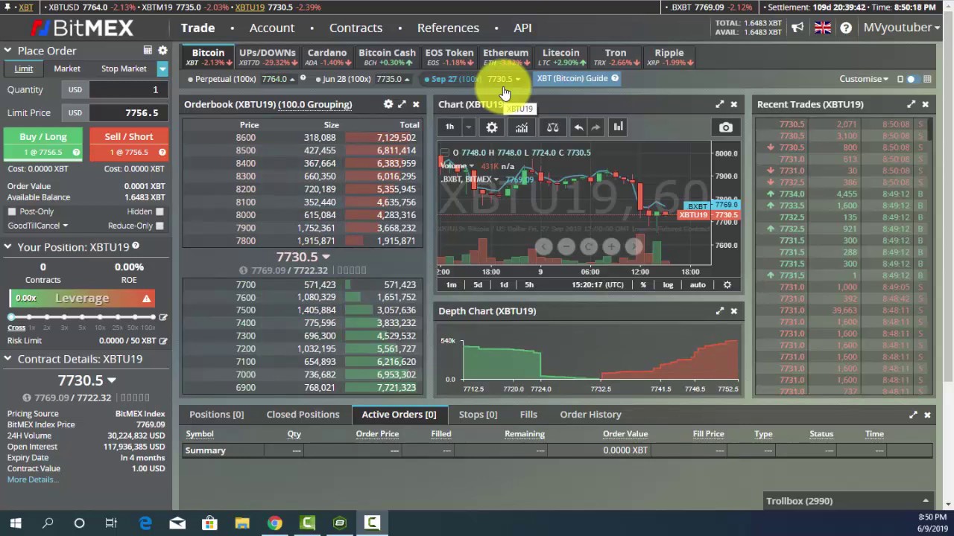Toggle chart log scale

[668, 284]
